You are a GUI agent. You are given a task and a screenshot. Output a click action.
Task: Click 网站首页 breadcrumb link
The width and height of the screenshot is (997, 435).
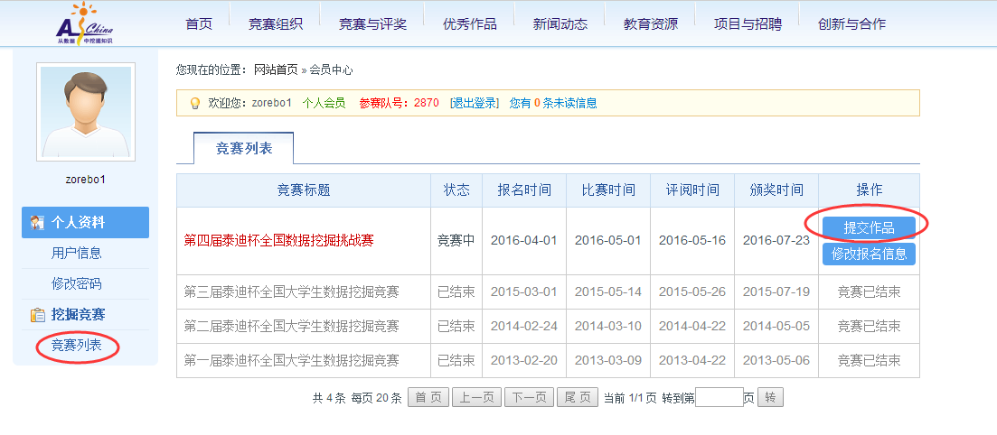pos(276,69)
